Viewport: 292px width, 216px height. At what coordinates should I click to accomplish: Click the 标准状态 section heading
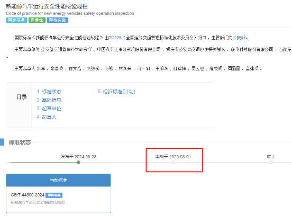20,142
